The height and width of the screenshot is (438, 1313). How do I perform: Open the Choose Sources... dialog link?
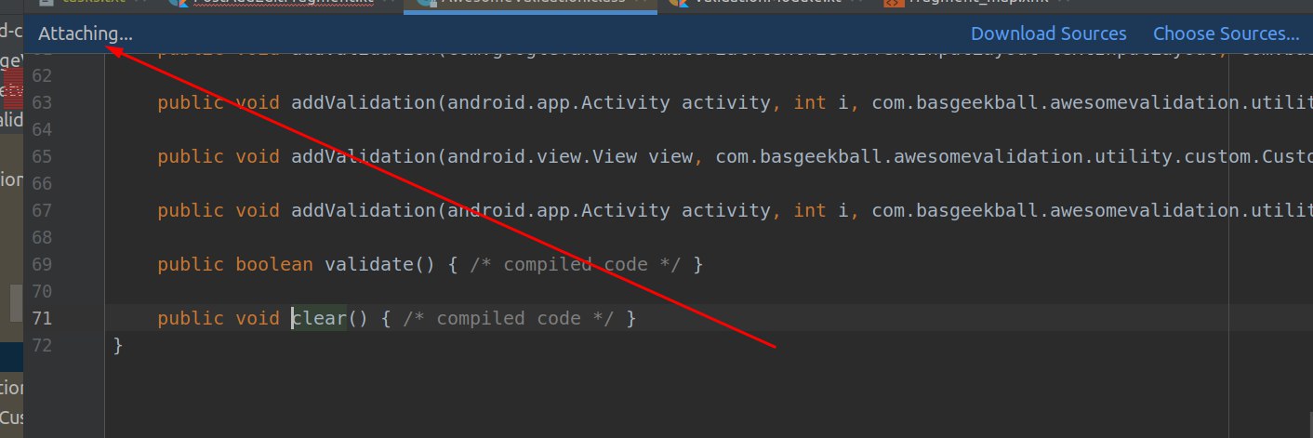pos(1226,33)
